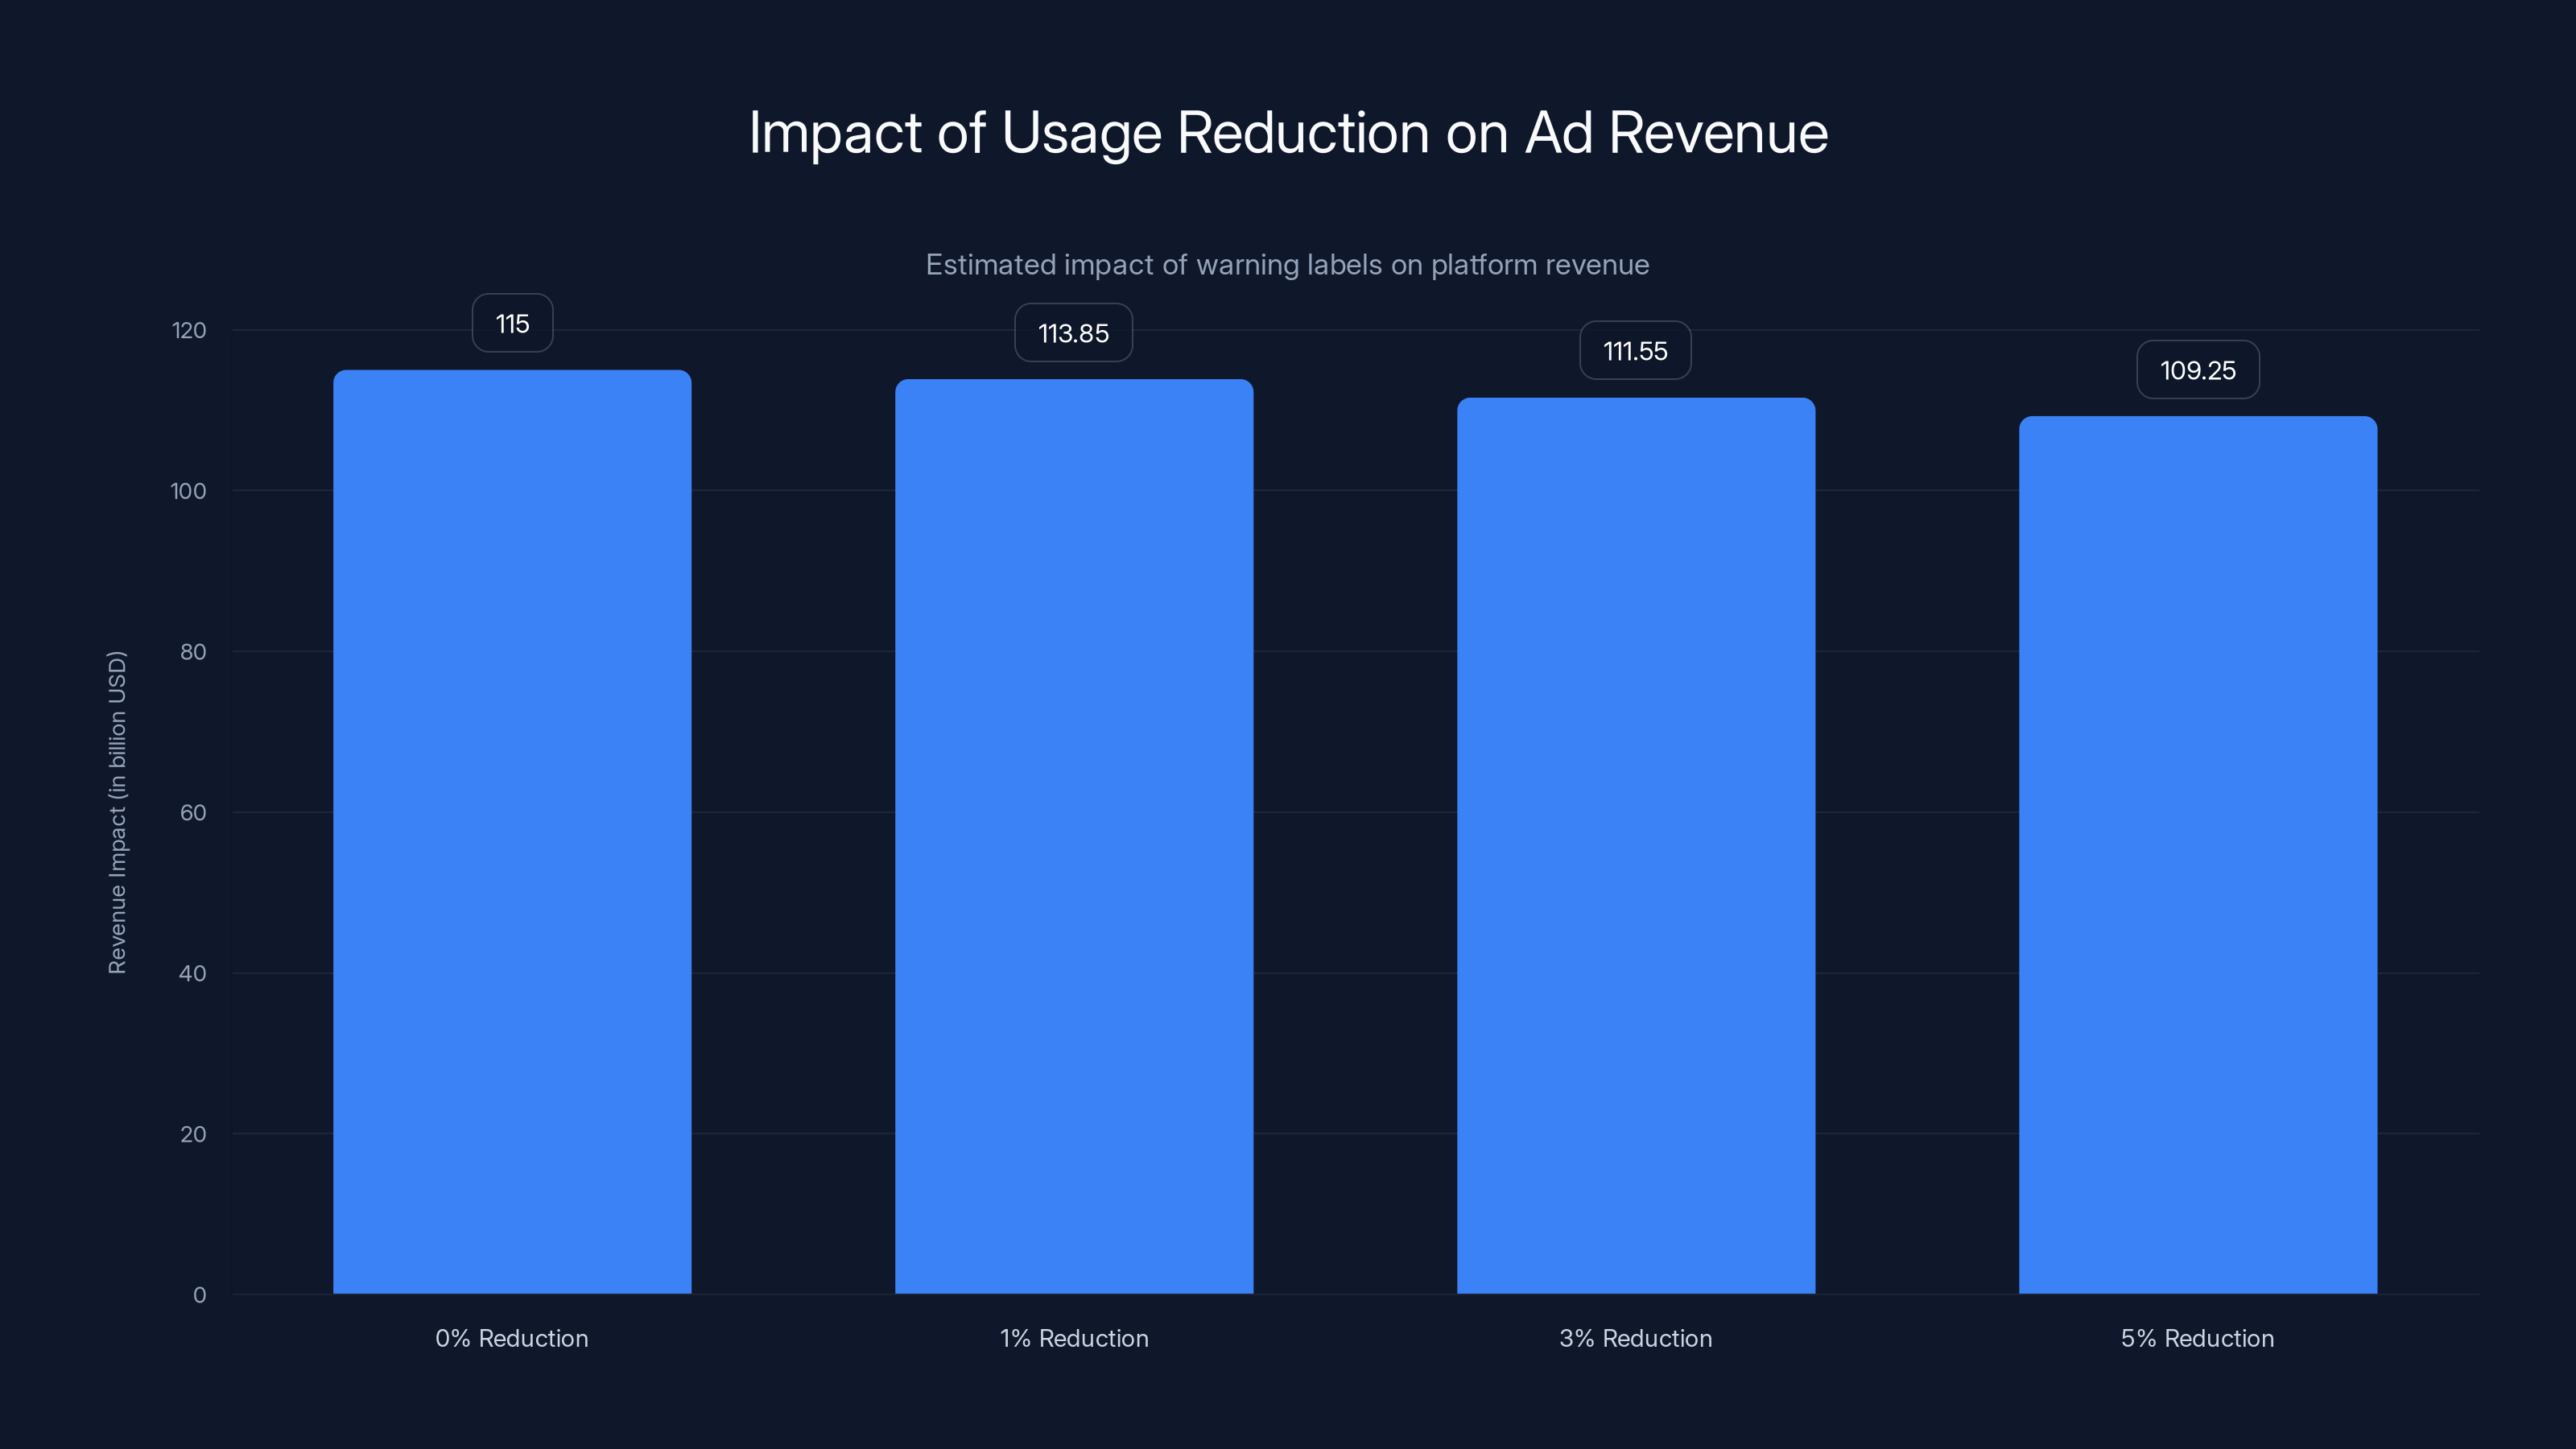Click the 0% Reduction axis label

(511, 1338)
